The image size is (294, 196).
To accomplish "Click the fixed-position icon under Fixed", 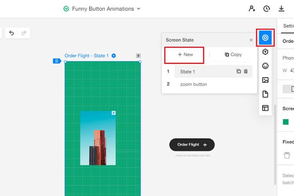I will [287, 155].
